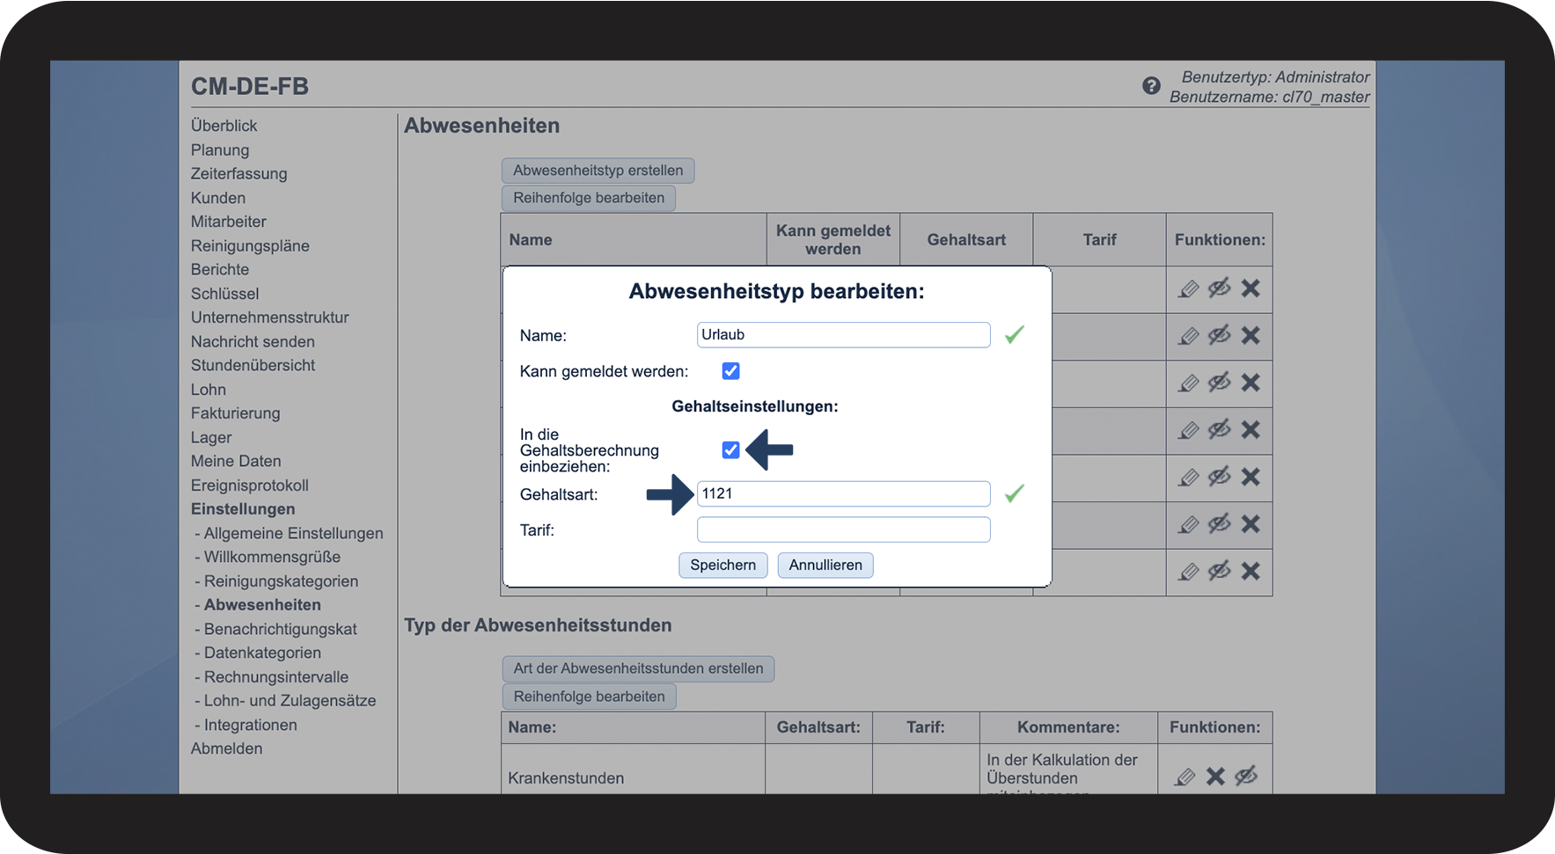Delete the Krankenstunden row with the X icon

[x=1215, y=777]
